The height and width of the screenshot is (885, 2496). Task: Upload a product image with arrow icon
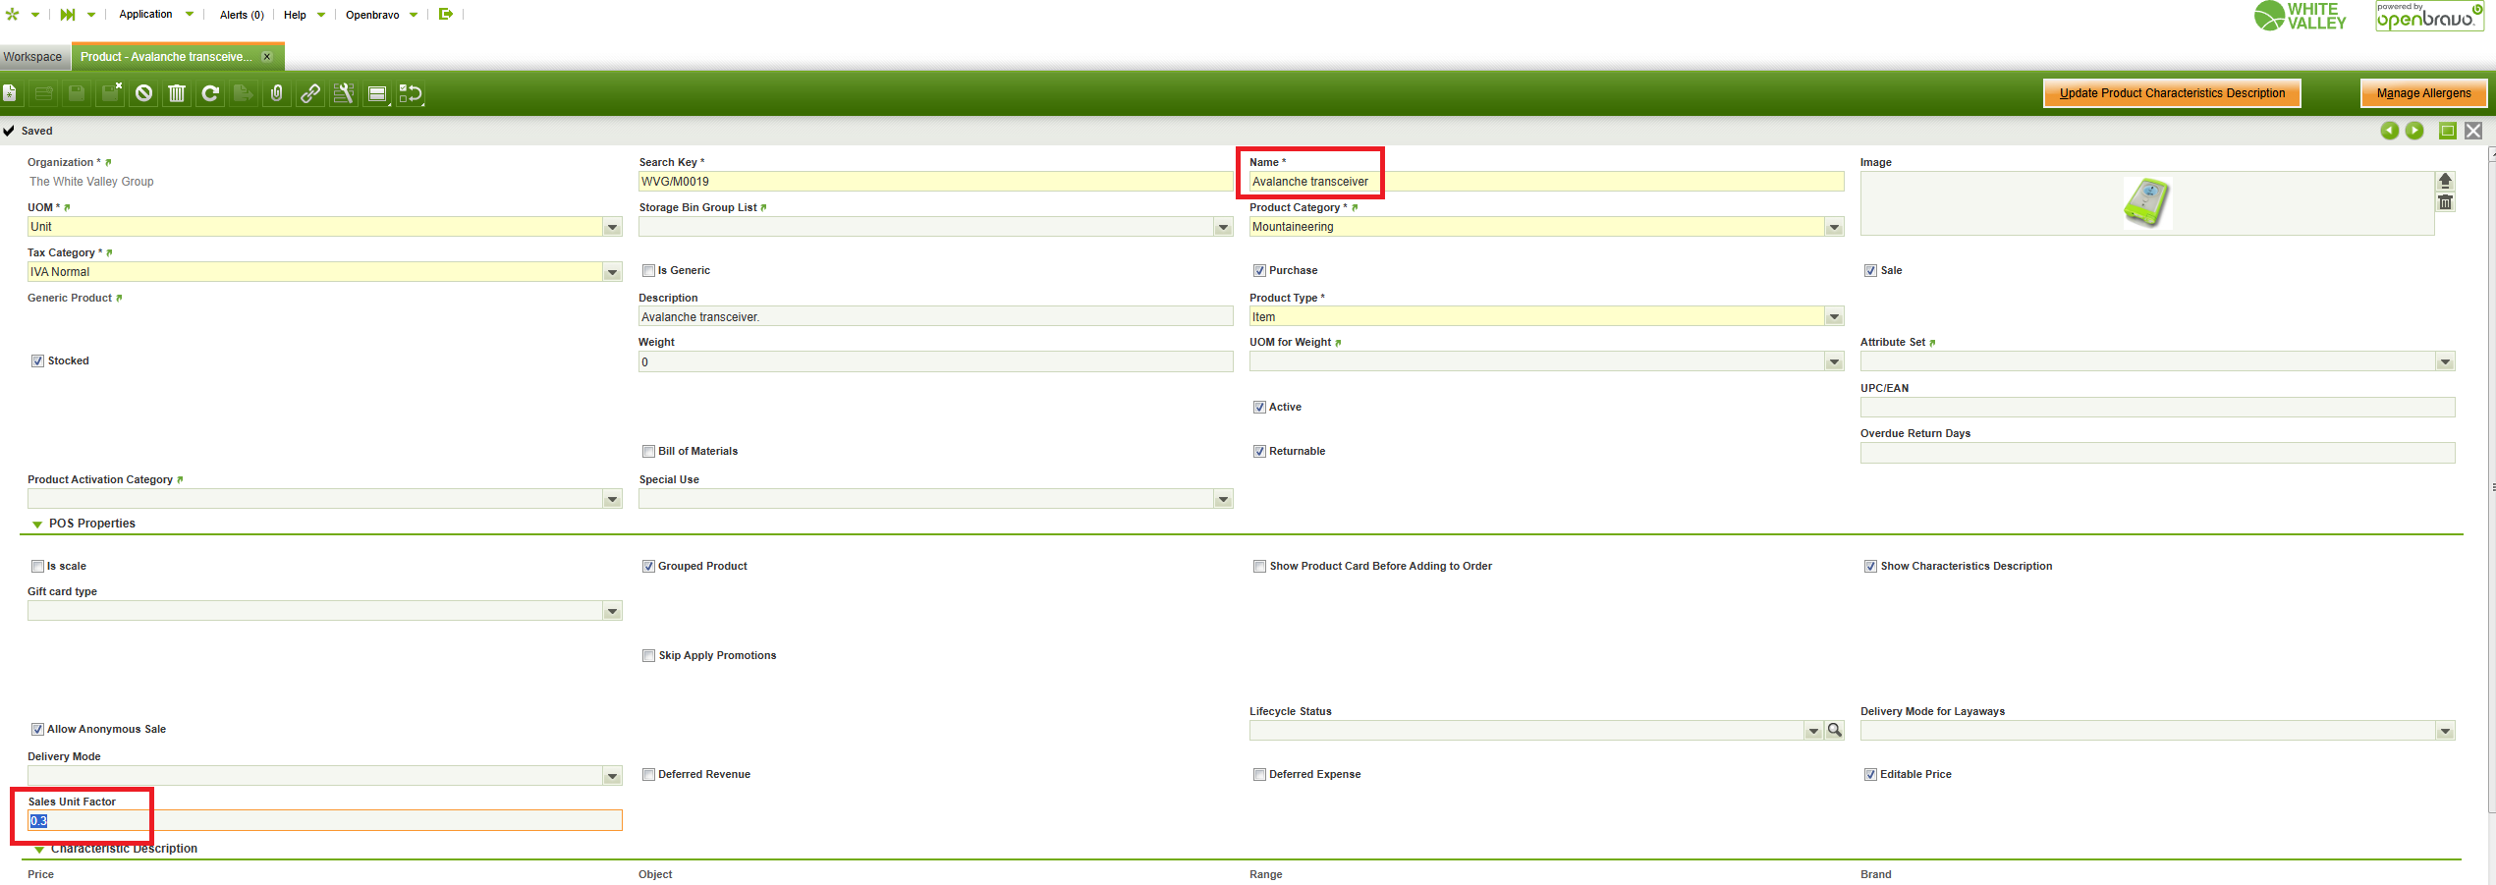(2445, 181)
